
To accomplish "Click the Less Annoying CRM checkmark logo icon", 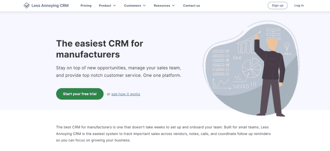I will 26,6.
